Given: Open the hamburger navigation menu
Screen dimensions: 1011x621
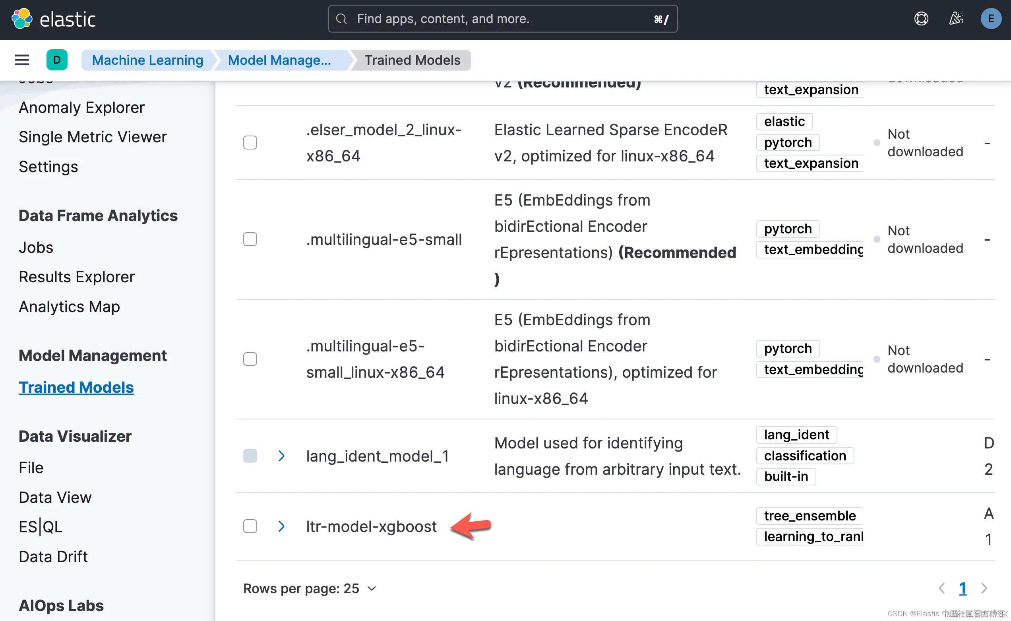Looking at the screenshot, I should pyautogui.click(x=22, y=60).
